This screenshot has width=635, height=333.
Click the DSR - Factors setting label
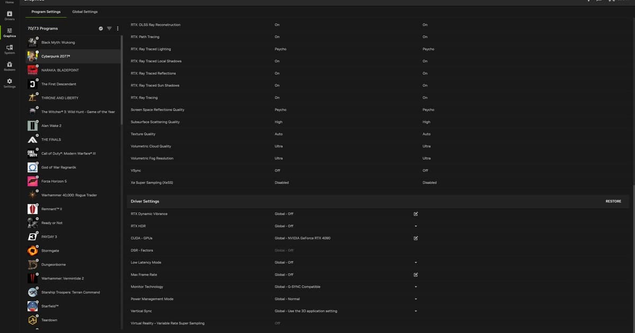click(142, 251)
